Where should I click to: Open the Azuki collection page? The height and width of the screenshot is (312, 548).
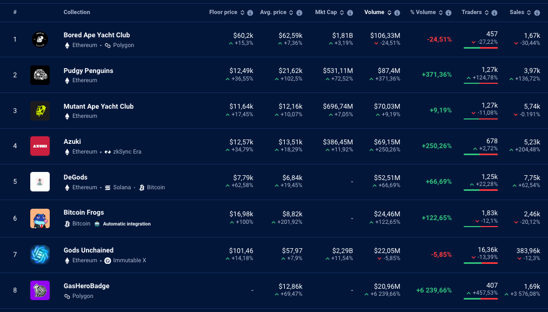tap(72, 142)
